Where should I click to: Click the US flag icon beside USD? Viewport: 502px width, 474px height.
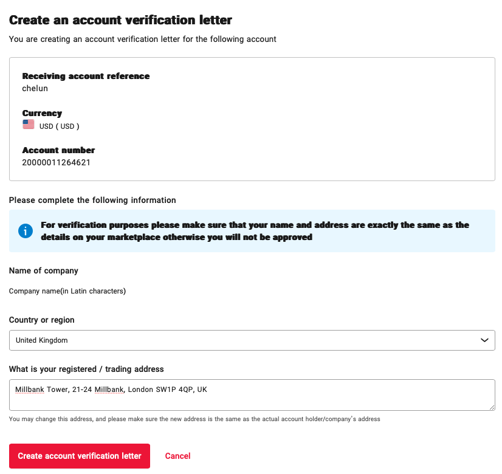tap(29, 125)
